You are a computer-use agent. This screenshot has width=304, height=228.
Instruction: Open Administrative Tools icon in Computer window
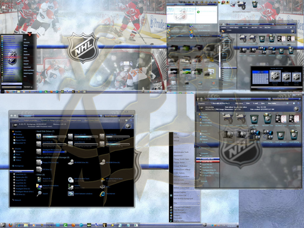pyautogui.click(x=71, y=180)
